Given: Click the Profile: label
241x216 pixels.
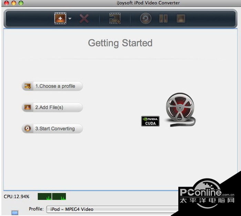Looking at the screenshot, I should [x=36, y=209].
